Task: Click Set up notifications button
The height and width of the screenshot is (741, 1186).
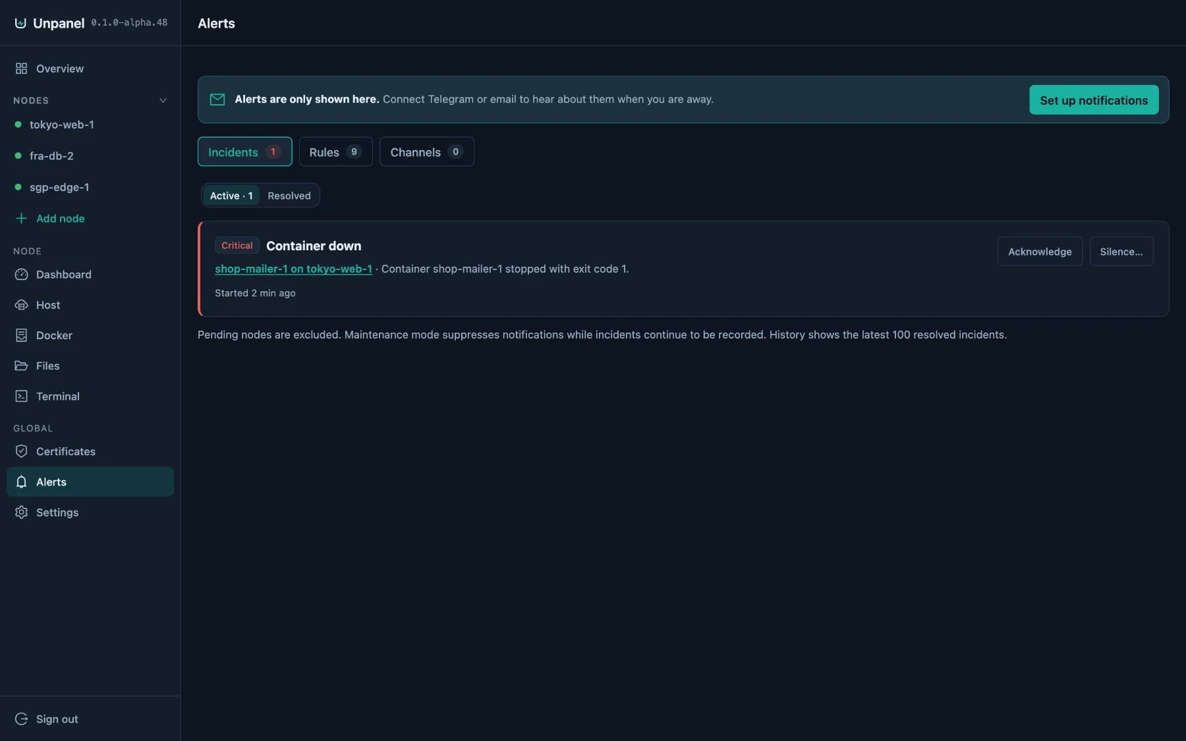Action: pyautogui.click(x=1094, y=100)
